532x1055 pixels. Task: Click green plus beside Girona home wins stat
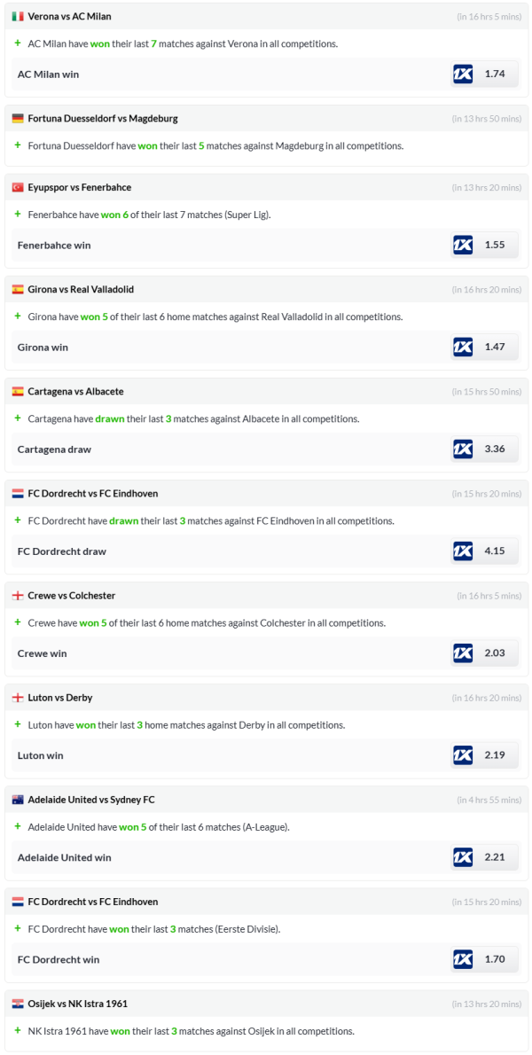(18, 316)
